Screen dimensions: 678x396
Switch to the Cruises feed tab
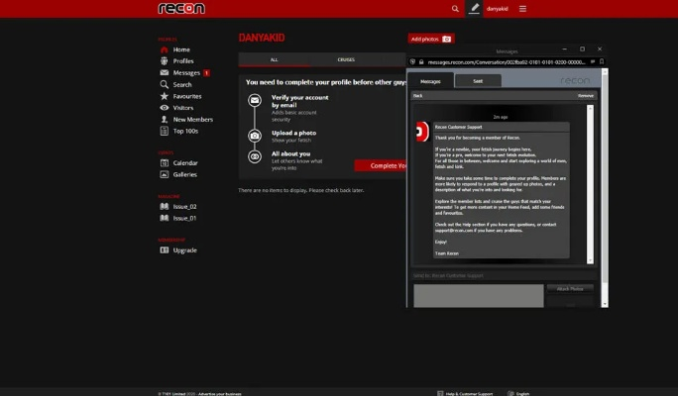click(x=346, y=59)
